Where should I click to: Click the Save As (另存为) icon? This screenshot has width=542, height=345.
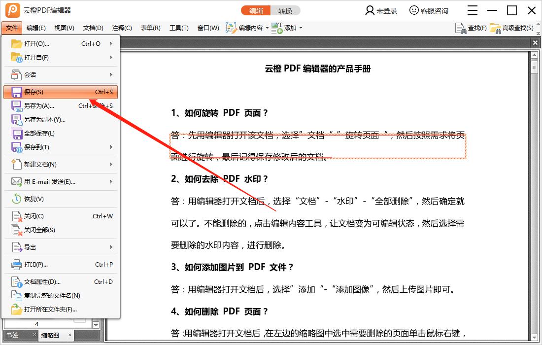click(x=16, y=106)
